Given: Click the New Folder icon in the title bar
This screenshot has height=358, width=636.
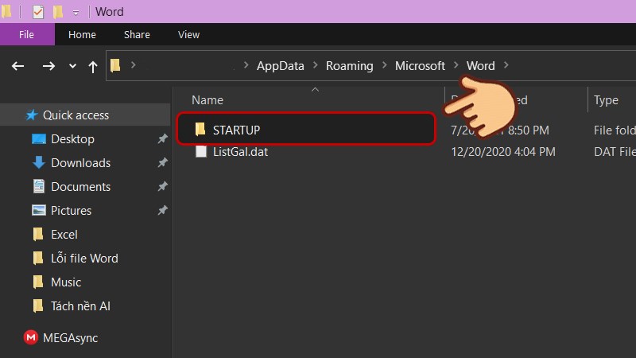Looking at the screenshot, I should pos(57,12).
